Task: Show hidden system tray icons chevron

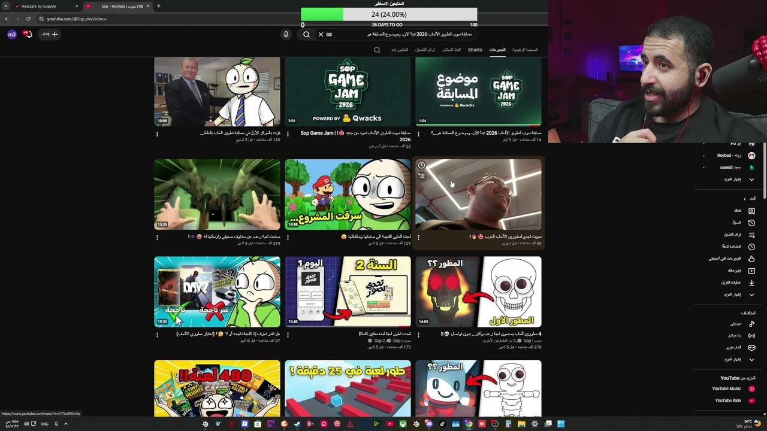Action: 66,424
